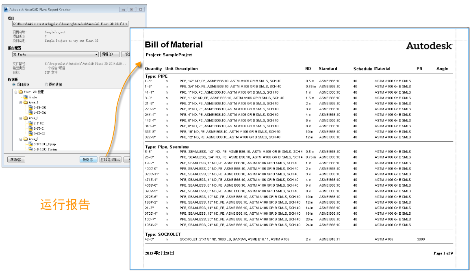Open the 3D Parts report configuration dropdown
Screen dimensions: 471x272
[x=96, y=54]
